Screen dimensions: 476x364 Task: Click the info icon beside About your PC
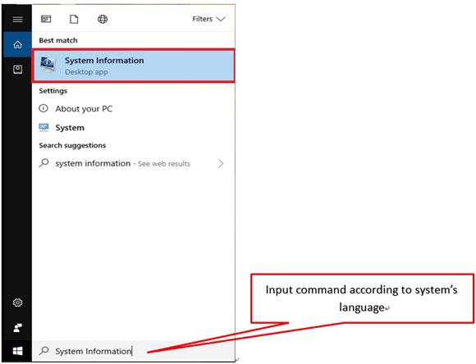click(43, 108)
